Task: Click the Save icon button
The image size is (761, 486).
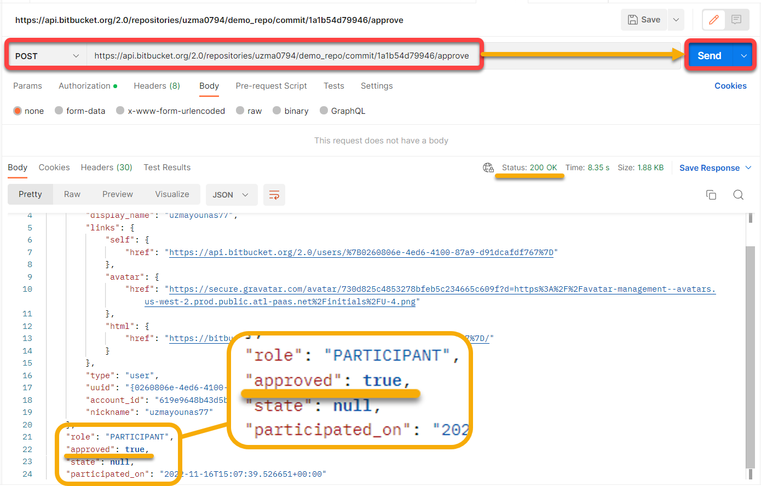Action: coord(644,20)
